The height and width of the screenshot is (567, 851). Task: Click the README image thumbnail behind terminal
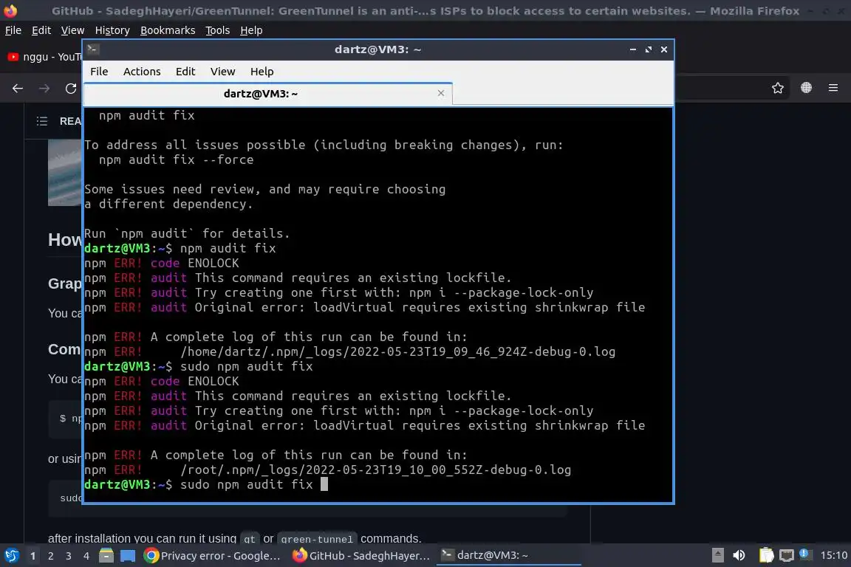click(64, 173)
